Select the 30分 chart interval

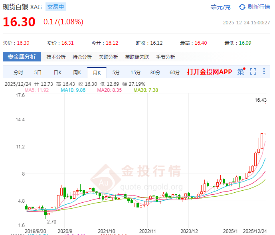tap(155, 72)
